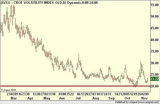Click the 'Aug' month label
The image size is (160, 104).
point(96,98)
